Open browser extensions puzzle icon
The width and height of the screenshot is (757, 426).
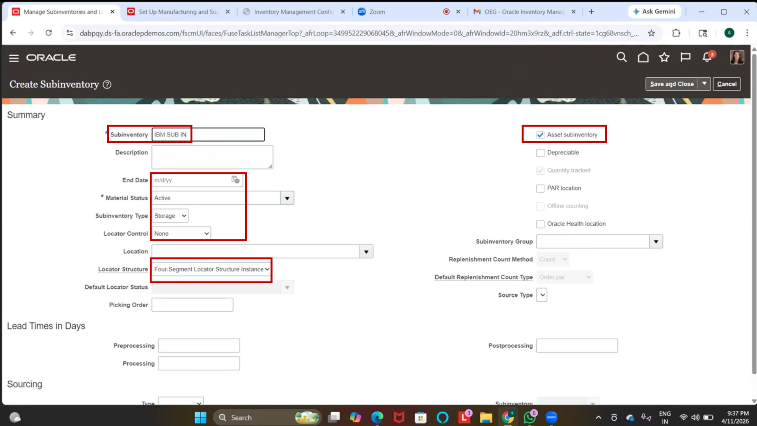pos(676,33)
